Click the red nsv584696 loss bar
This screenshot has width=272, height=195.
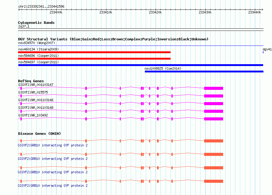pyautogui.click(x=94, y=59)
